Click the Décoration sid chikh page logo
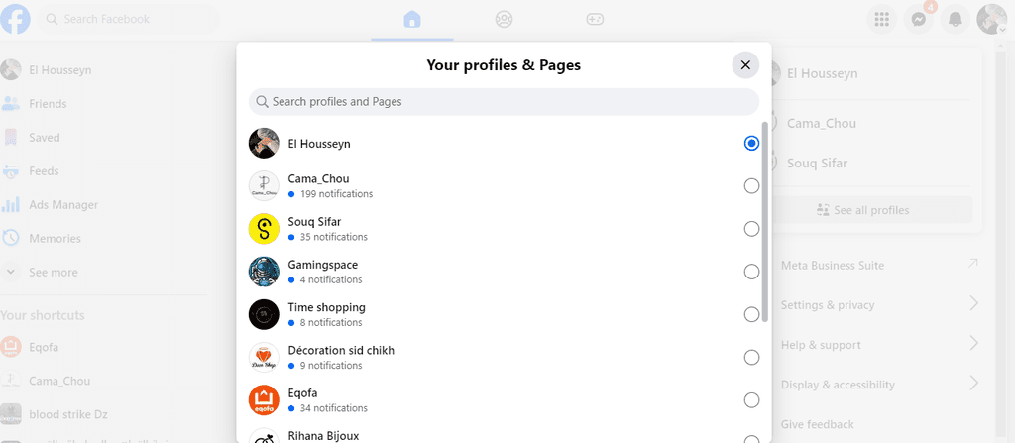1015x443 pixels. pyautogui.click(x=264, y=357)
